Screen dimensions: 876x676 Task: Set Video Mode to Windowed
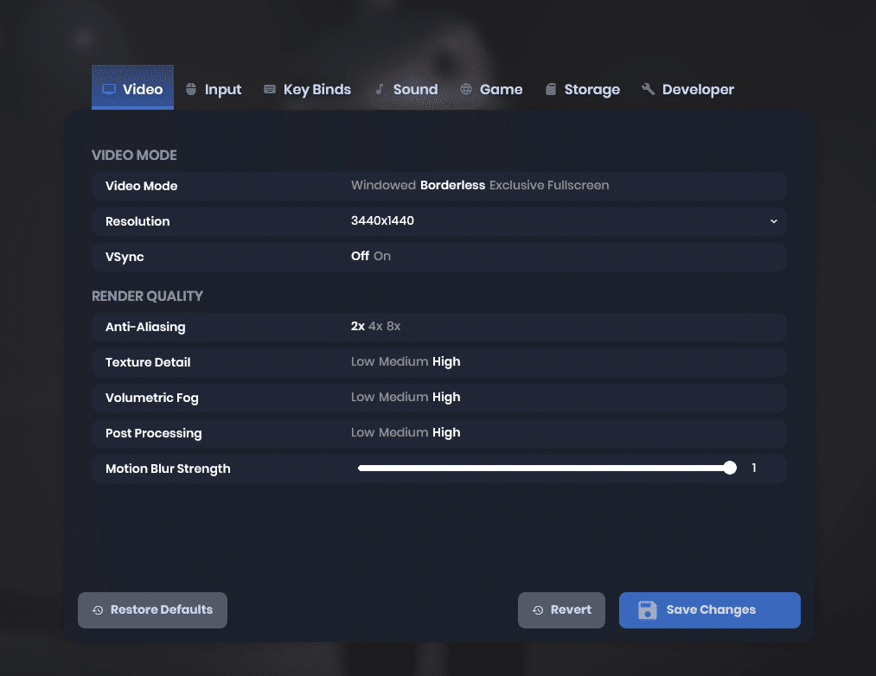point(383,186)
